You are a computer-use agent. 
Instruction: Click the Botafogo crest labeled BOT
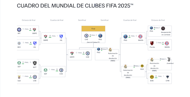pyautogui.click(x=35, y=63)
